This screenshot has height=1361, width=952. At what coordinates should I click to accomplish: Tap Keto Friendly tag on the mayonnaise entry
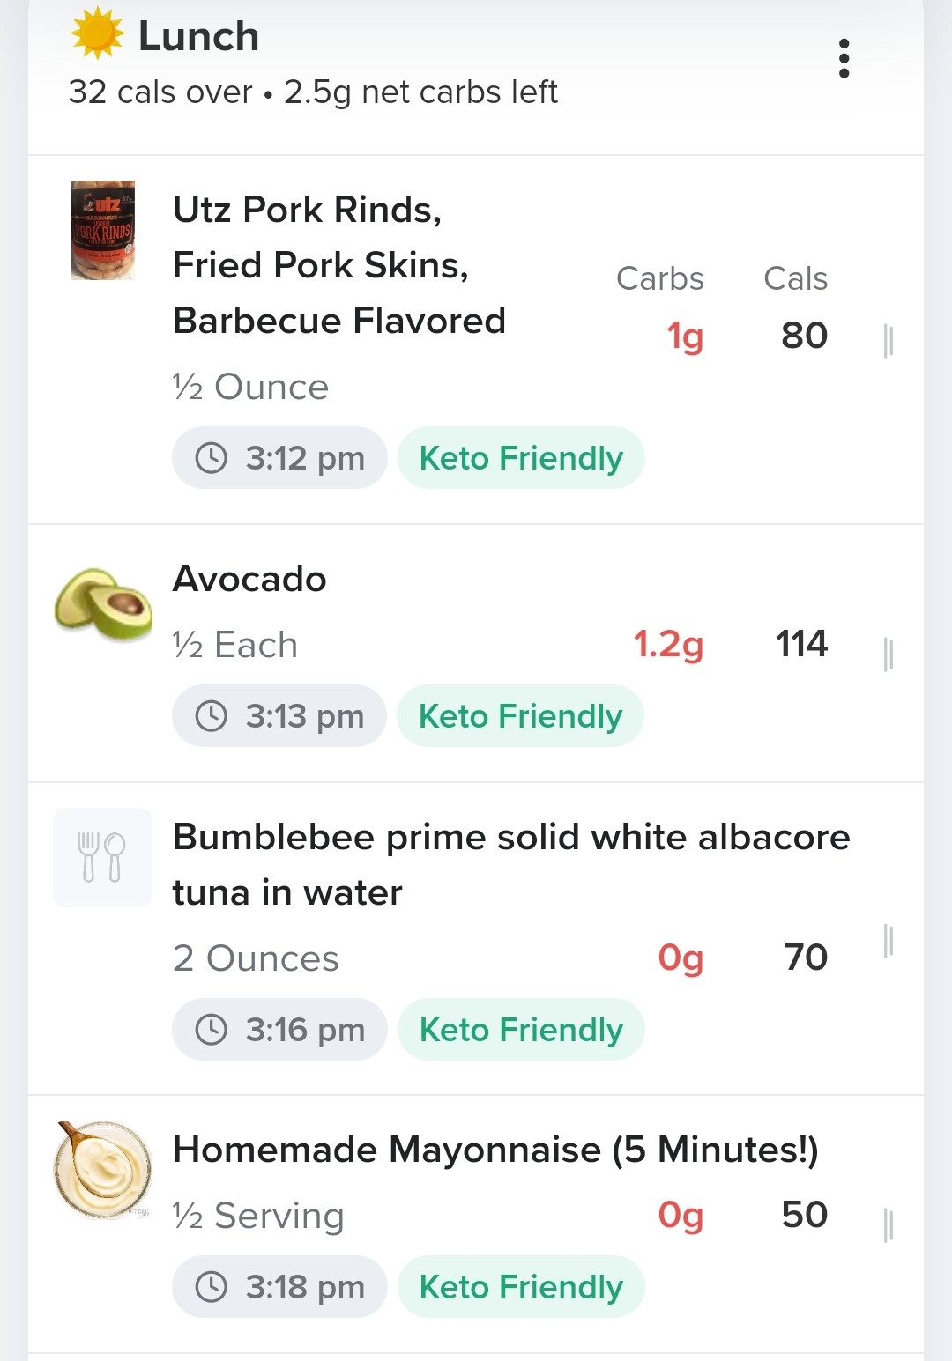tap(521, 1287)
